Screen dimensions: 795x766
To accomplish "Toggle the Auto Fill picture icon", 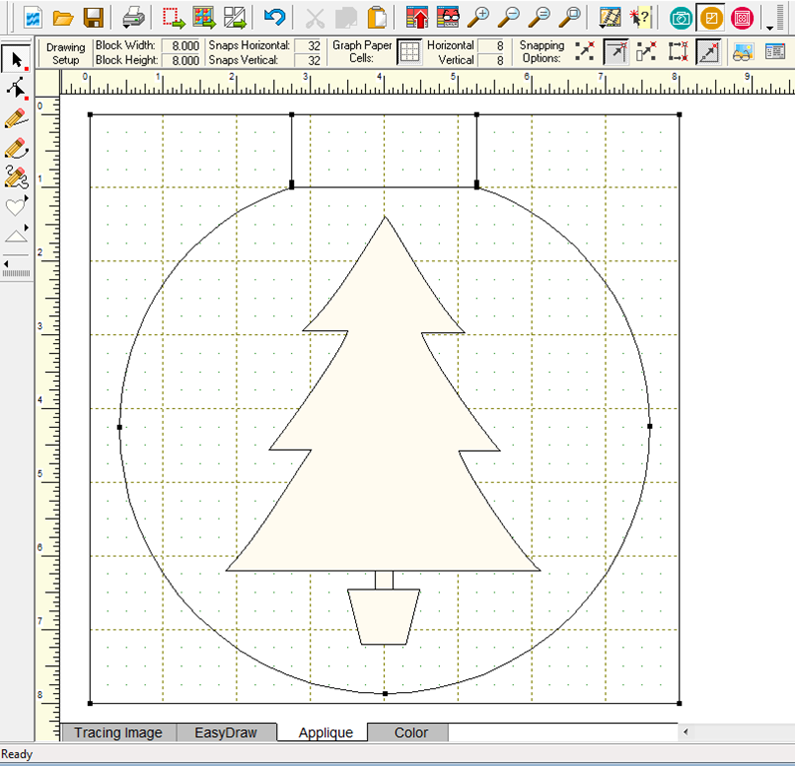I will tap(743, 52).
